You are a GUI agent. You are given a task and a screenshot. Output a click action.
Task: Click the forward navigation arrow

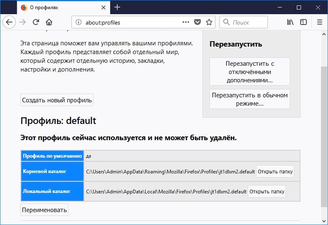click(x=22, y=22)
